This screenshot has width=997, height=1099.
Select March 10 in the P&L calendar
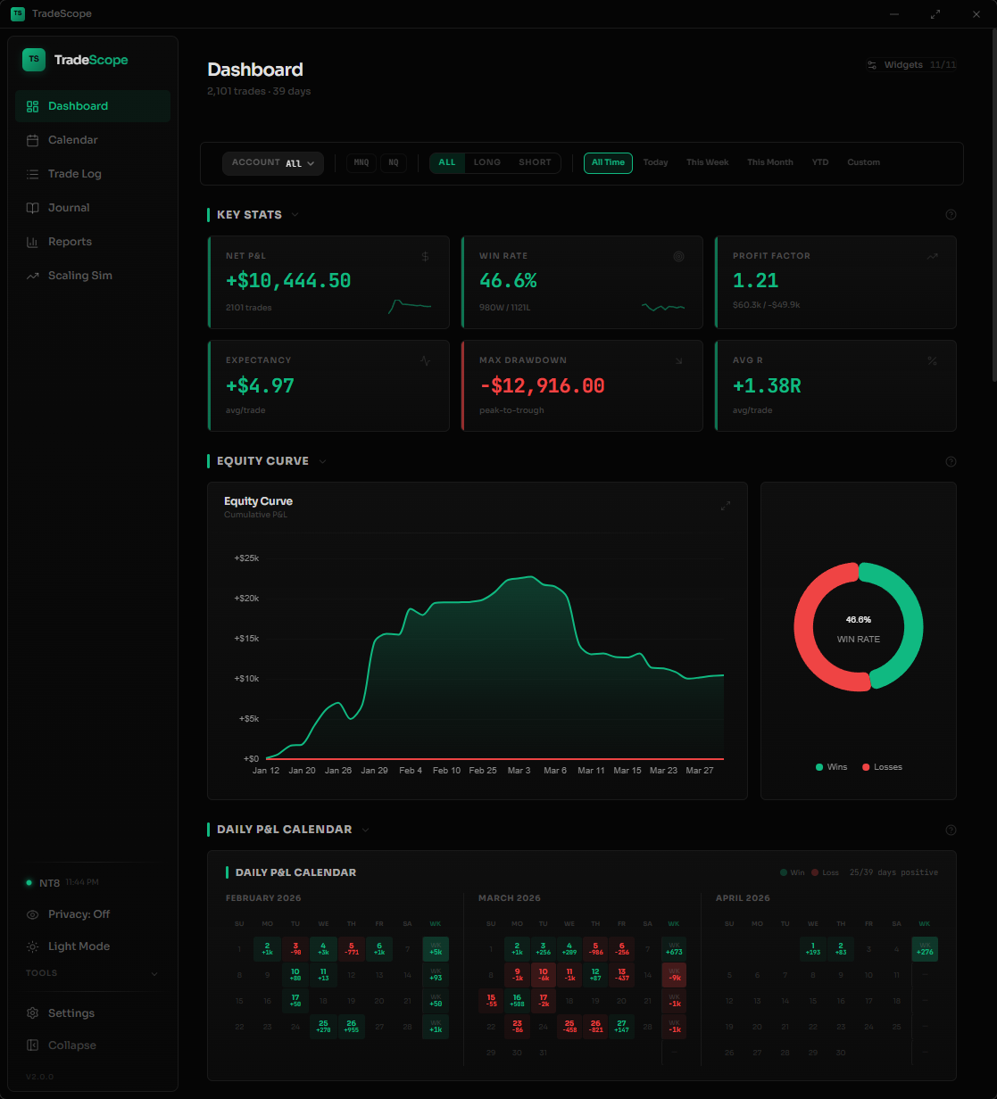click(544, 975)
